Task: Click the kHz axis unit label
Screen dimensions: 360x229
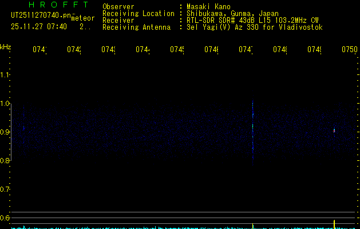Action: pos(6,46)
